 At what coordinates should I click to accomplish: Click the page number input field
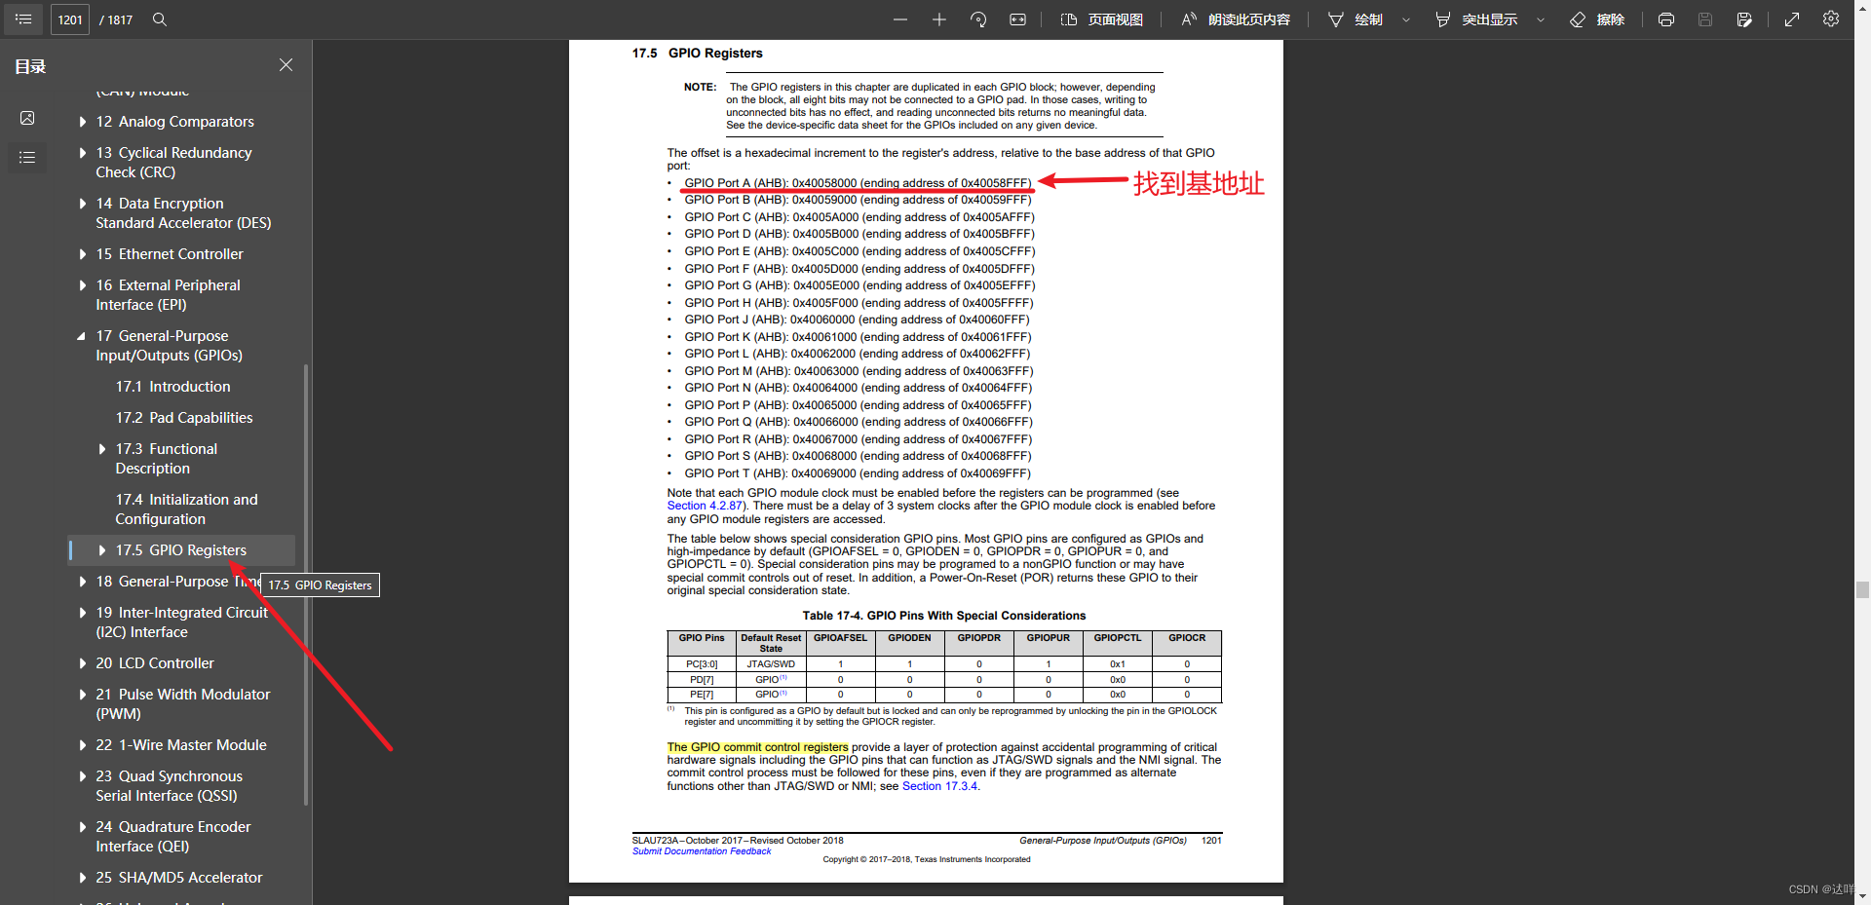click(x=70, y=19)
